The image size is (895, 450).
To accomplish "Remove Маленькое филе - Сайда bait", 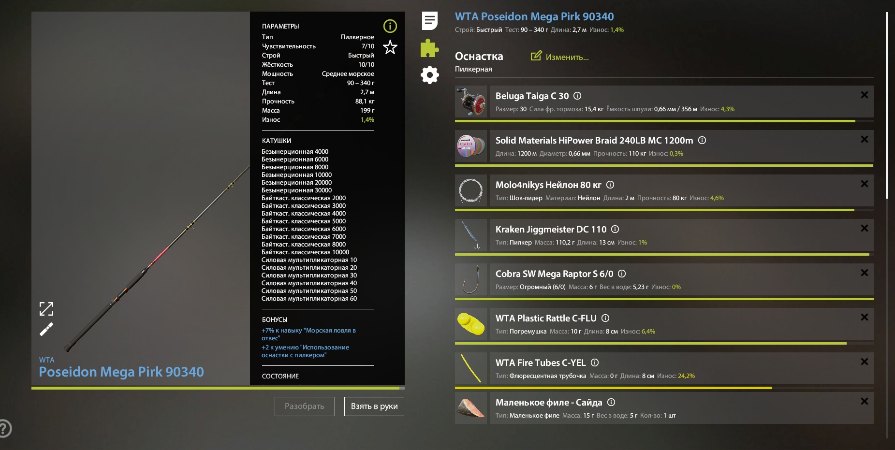I will (x=865, y=401).
